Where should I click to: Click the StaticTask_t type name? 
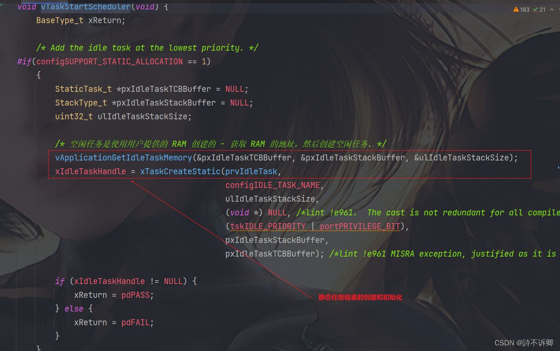tap(83, 89)
